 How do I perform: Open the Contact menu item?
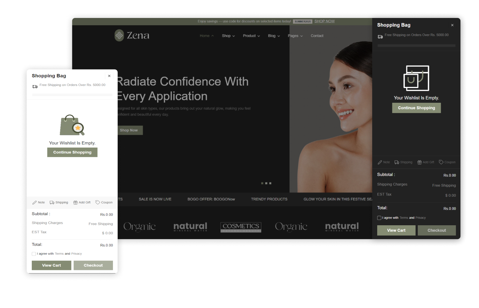[x=317, y=36]
